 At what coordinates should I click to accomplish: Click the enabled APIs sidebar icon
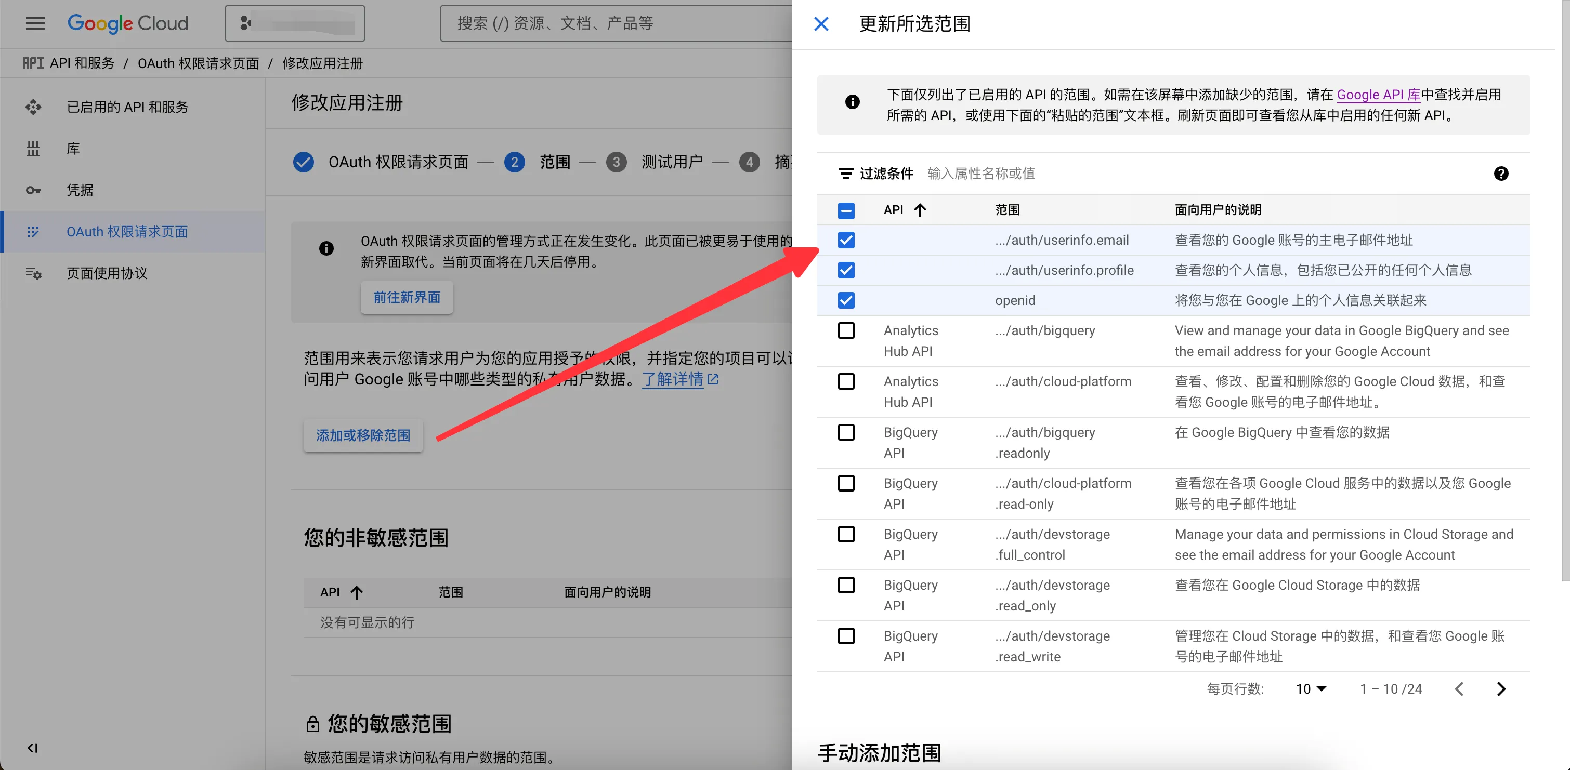coord(33,107)
